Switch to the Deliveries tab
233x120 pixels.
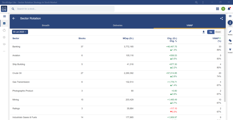click(x=118, y=26)
